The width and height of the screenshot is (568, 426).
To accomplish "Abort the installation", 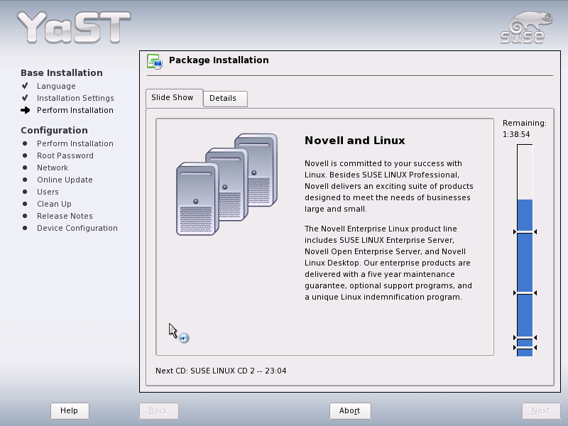I will point(350,411).
